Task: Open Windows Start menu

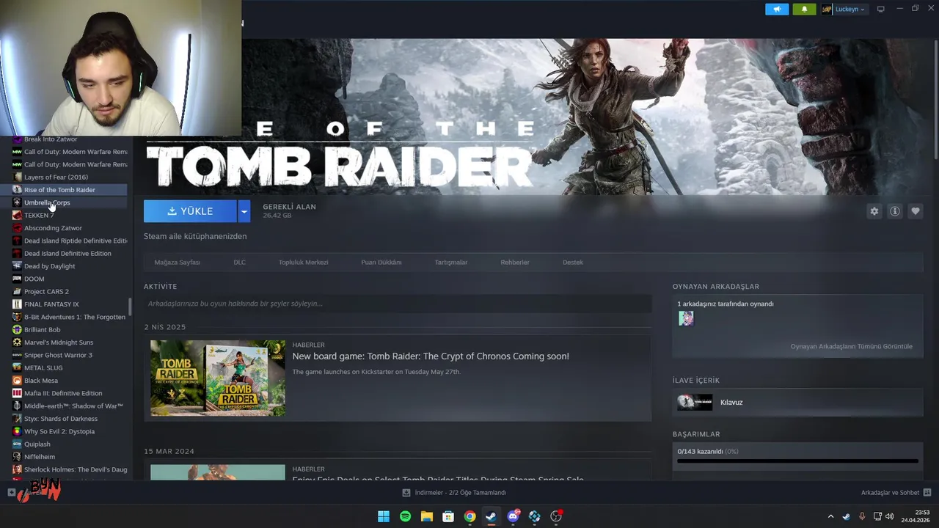Action: click(x=384, y=516)
